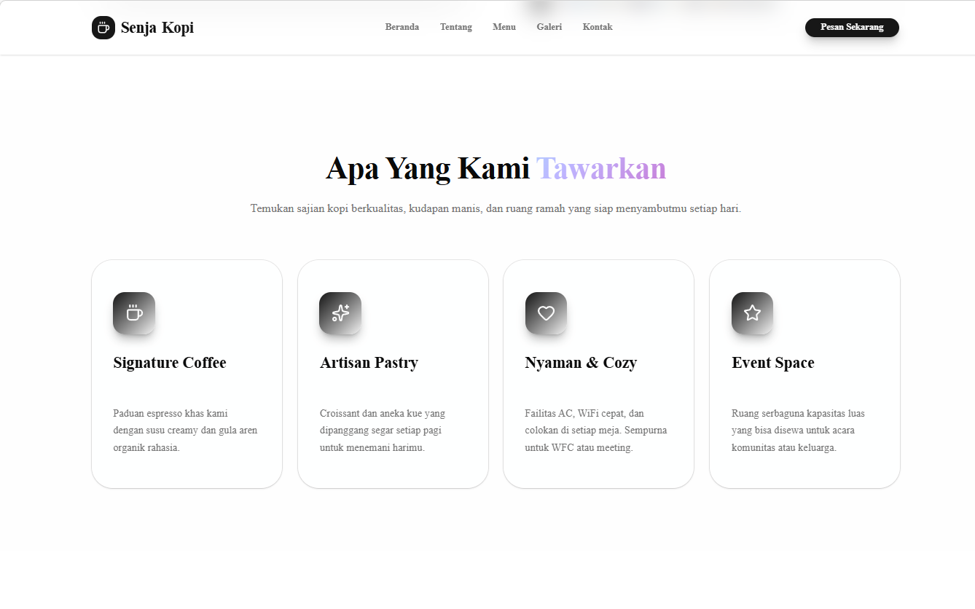Screen dimensions: 975x609
Task: Select the coffee cup icon on Signature Coffee card
Action: [x=134, y=313]
